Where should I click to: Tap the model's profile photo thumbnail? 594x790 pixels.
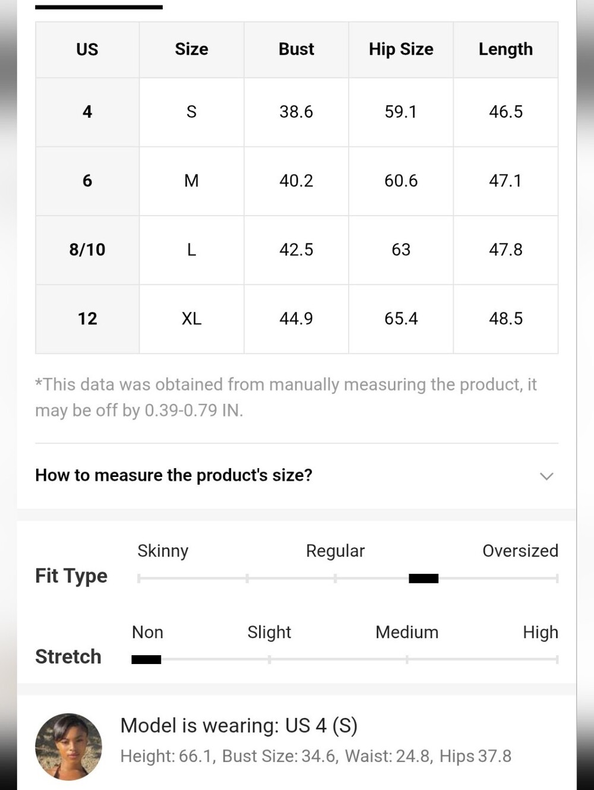pos(68,746)
